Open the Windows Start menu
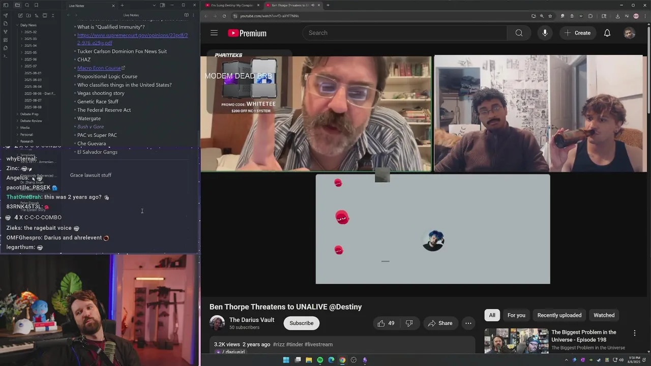Screen dimensions: 651x366 click(286, 360)
